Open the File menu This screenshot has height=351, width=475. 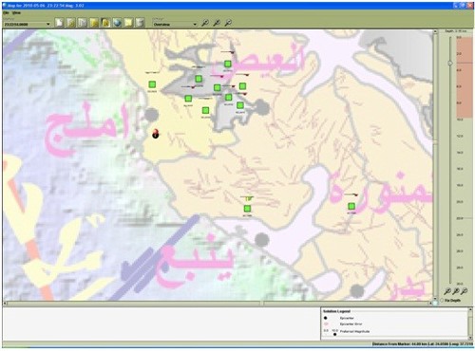click(6, 13)
